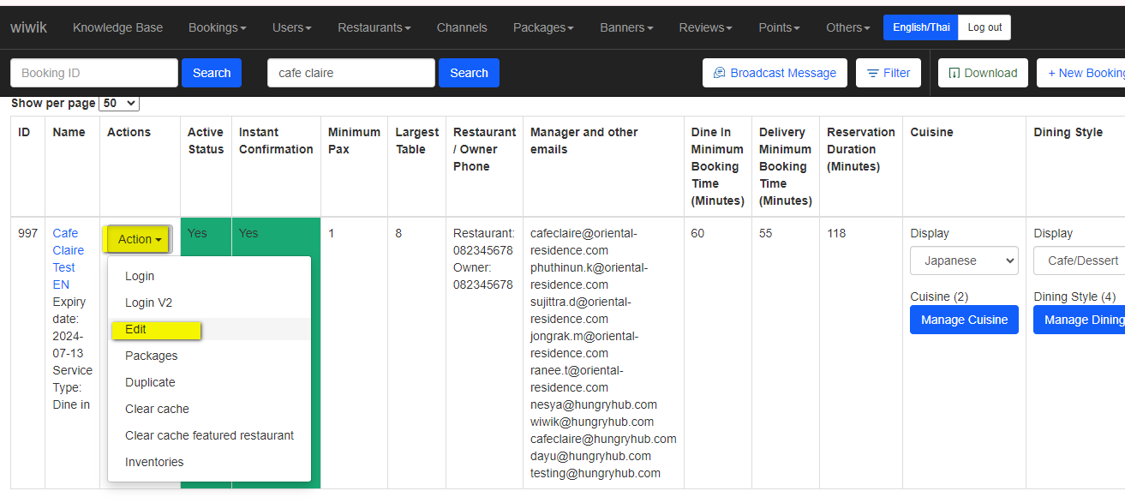Click Login V2 in dropdown menu
The width and height of the screenshot is (1125, 503).
(148, 302)
